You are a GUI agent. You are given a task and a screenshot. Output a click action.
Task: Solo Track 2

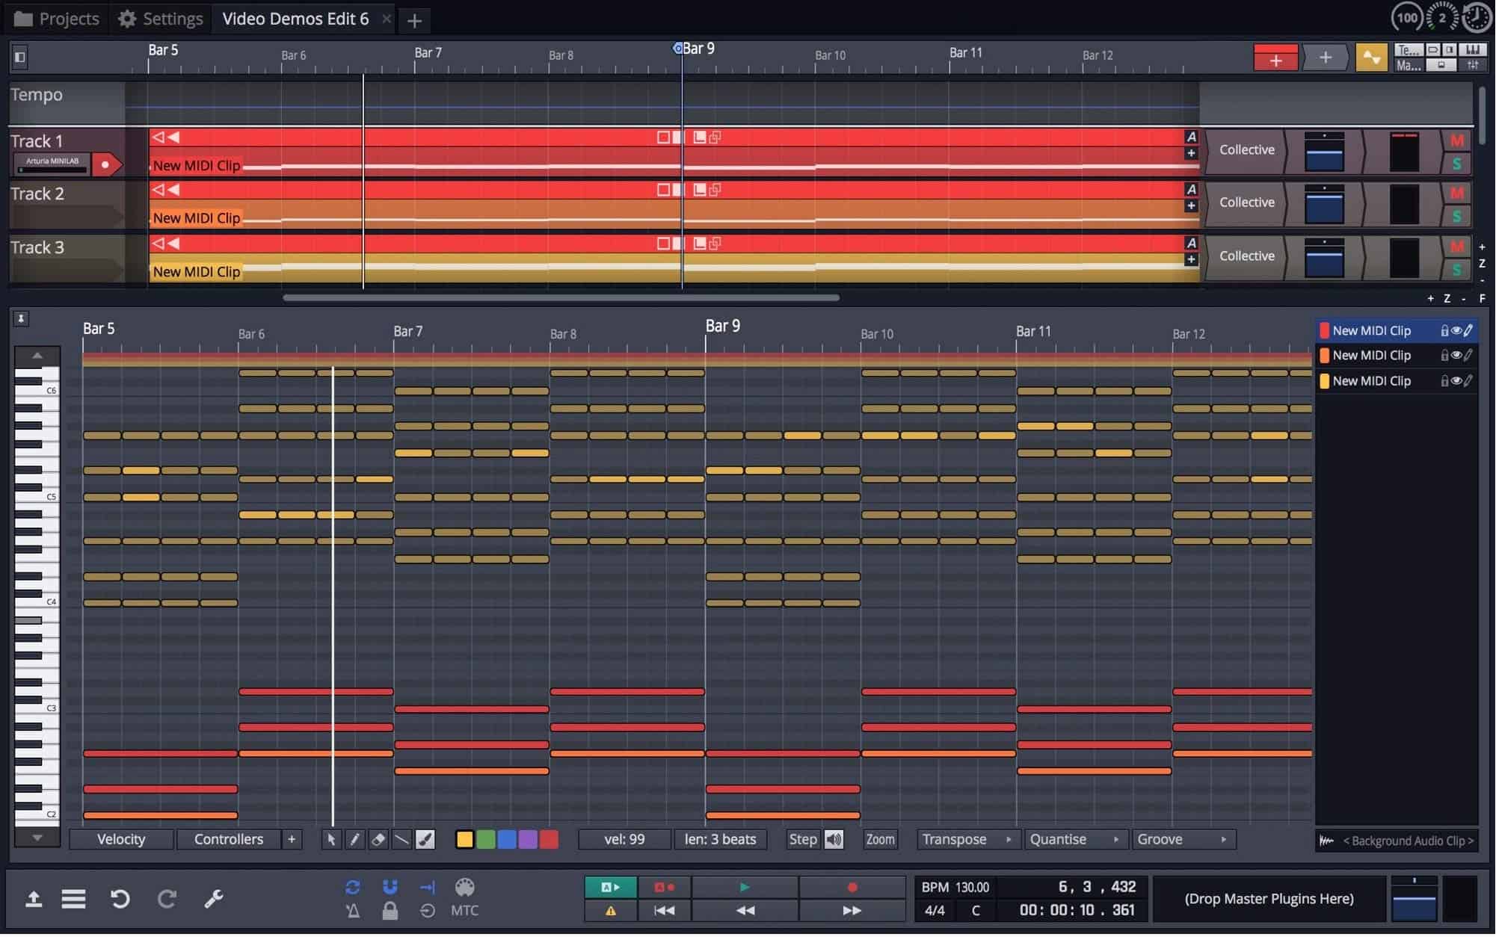pyautogui.click(x=1456, y=217)
